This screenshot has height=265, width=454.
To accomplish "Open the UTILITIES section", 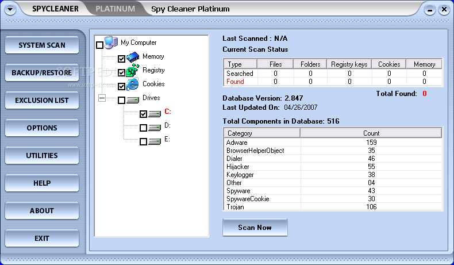I will 42,156.
